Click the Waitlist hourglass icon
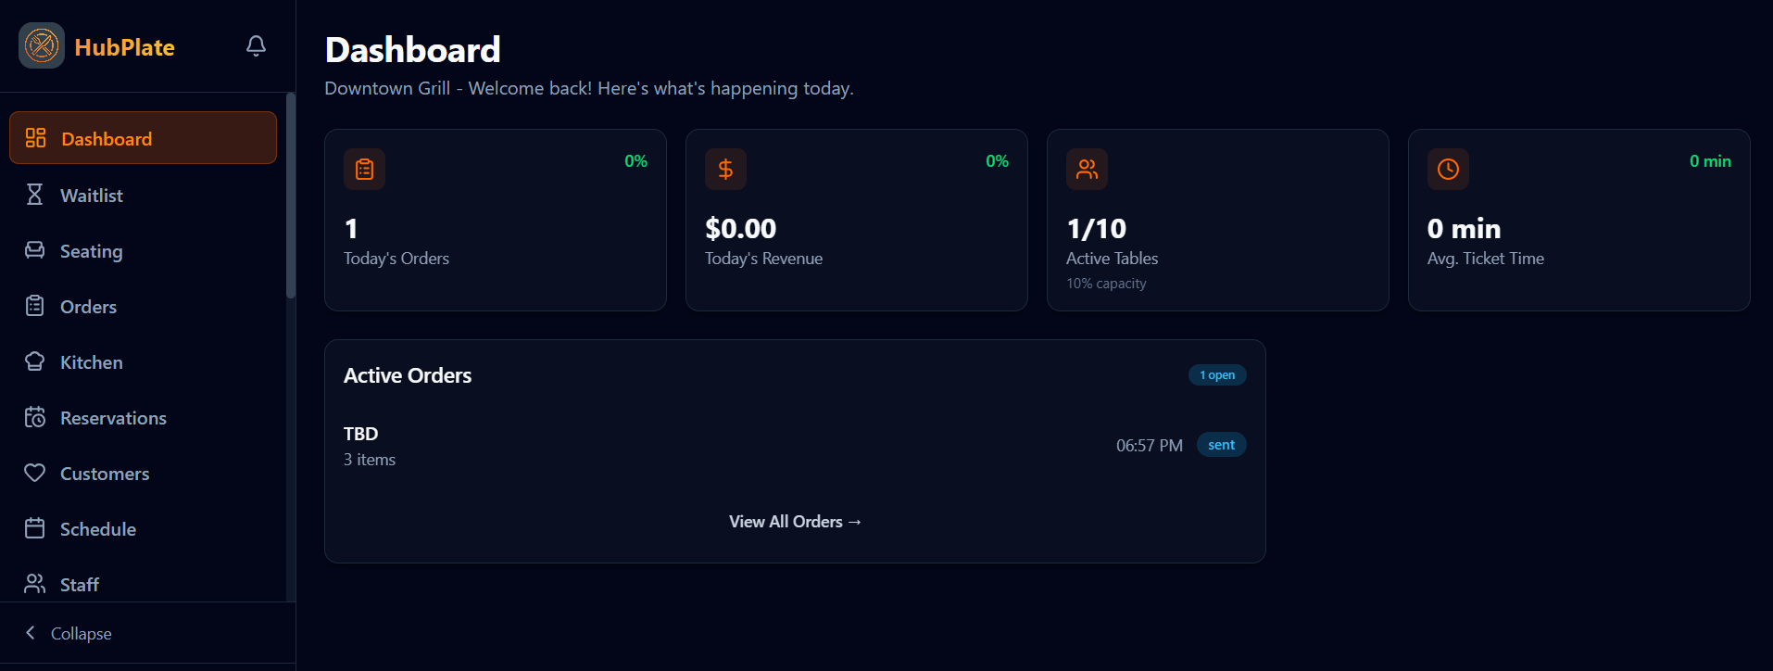 35,195
